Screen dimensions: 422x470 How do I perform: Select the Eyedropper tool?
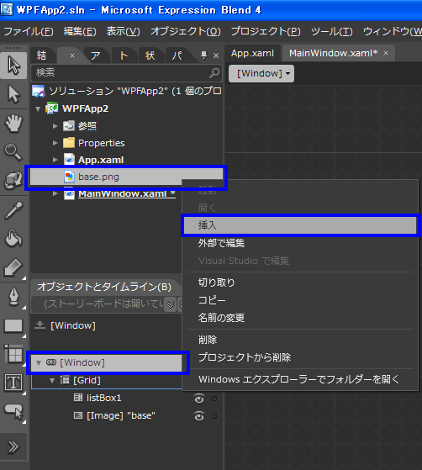pyautogui.click(x=13, y=210)
